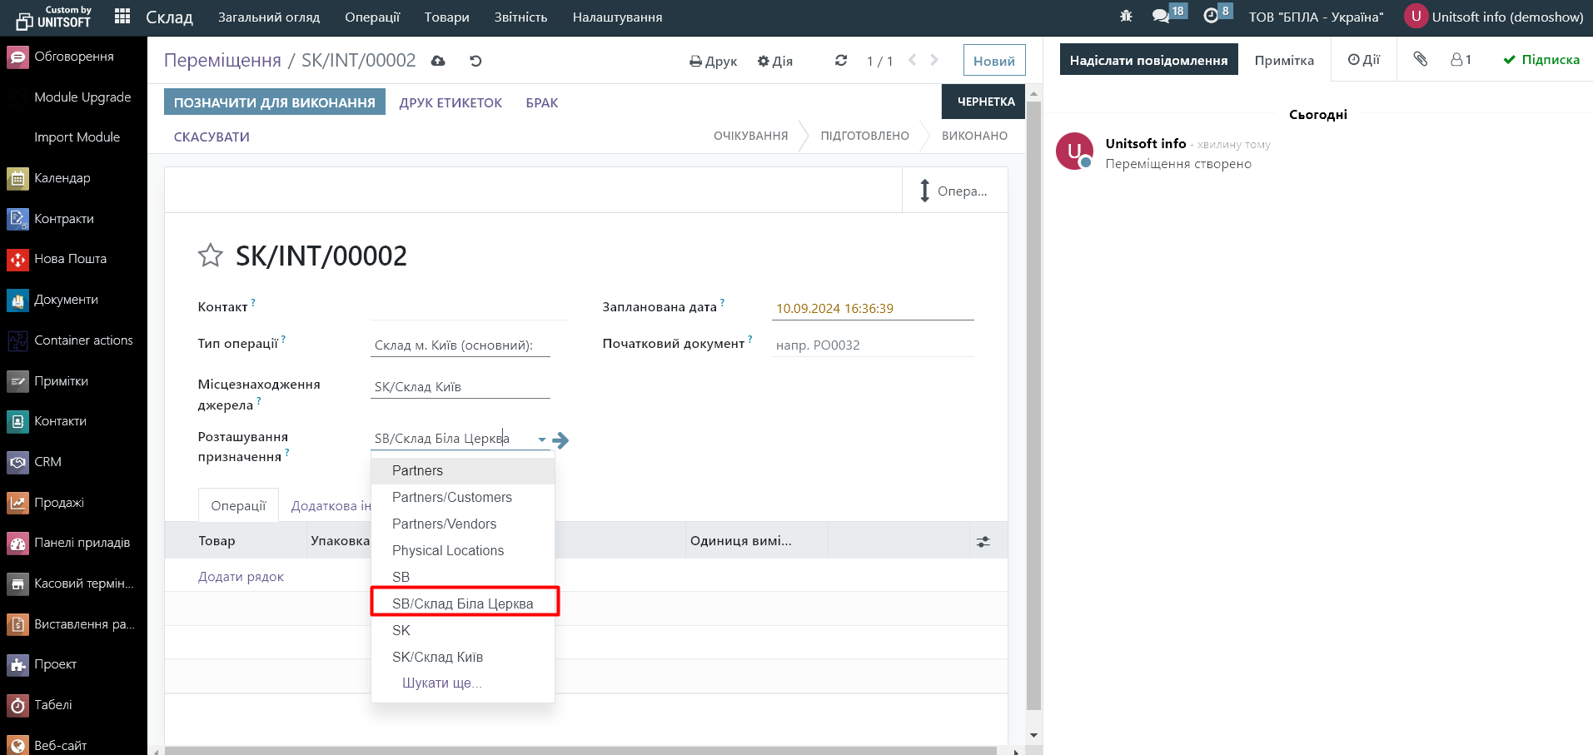Click the apps grid menu icon
1593x755 pixels.
122,17
